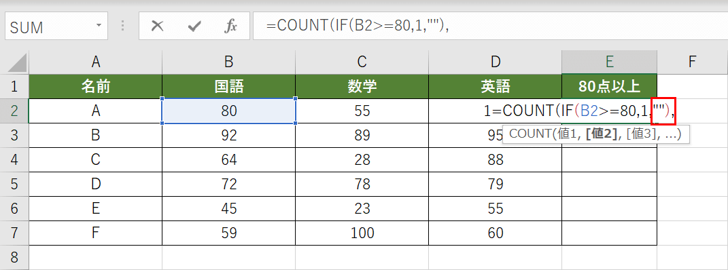728x270 pixels.
Task: Click name cell B in row 3
Action: [x=95, y=135]
